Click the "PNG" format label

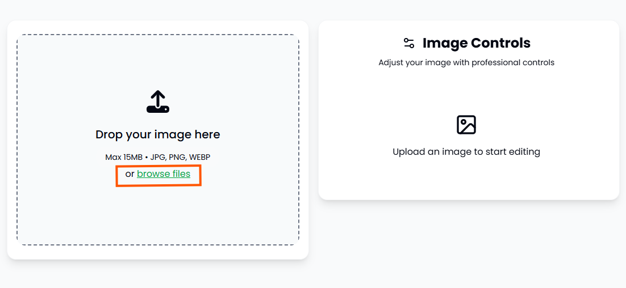[x=177, y=157]
